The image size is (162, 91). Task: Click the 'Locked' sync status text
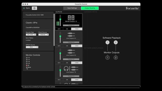coord(28,40)
